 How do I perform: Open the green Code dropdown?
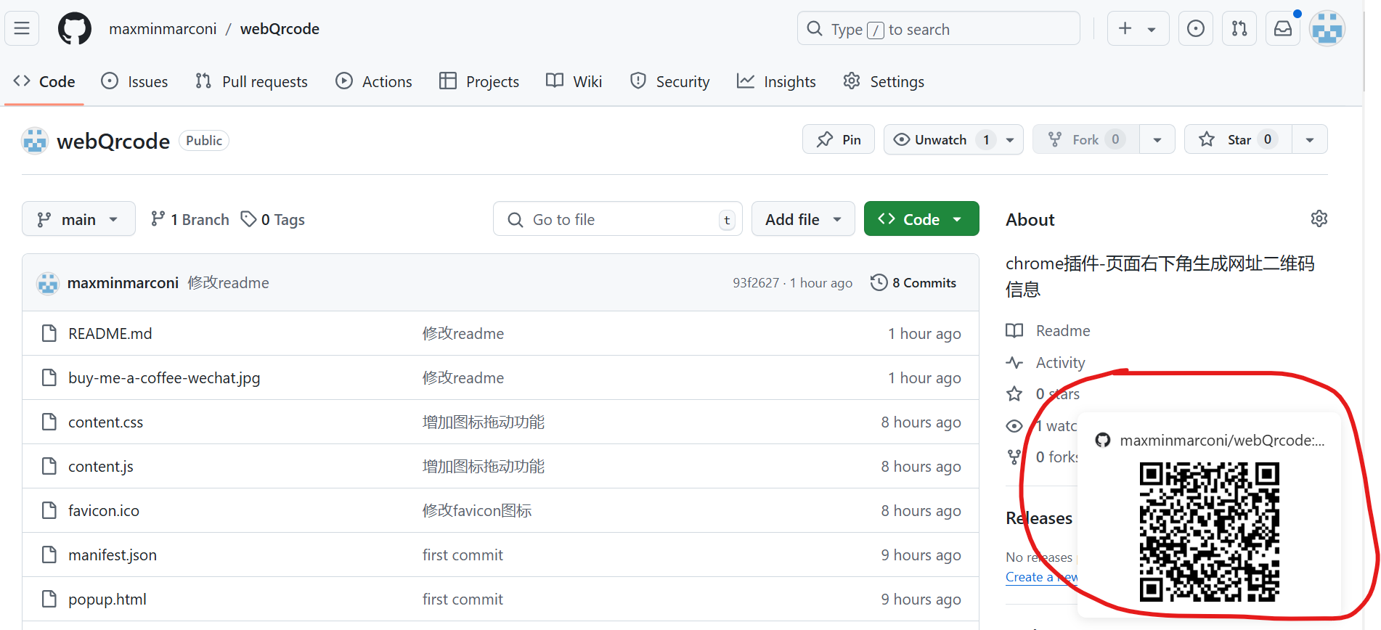(921, 218)
